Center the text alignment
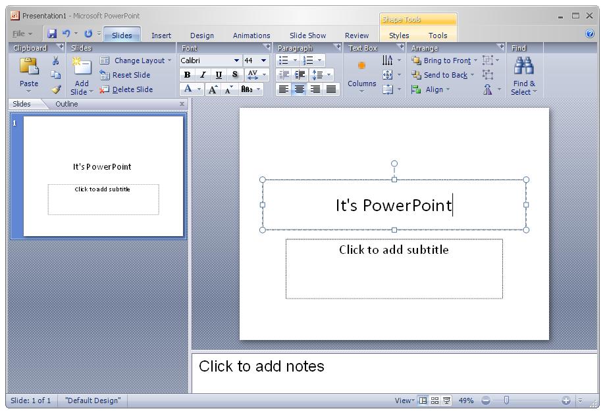 [x=300, y=89]
